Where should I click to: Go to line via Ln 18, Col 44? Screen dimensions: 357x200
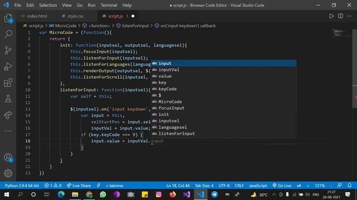pyautogui.click(x=178, y=186)
